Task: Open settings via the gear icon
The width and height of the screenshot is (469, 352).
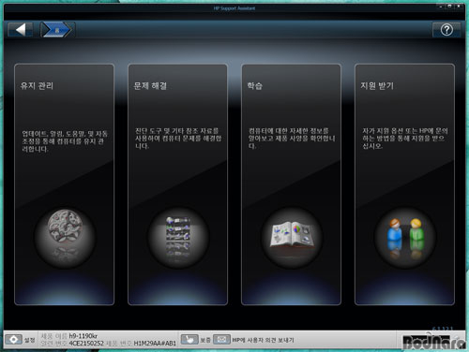Action: [x=14, y=339]
